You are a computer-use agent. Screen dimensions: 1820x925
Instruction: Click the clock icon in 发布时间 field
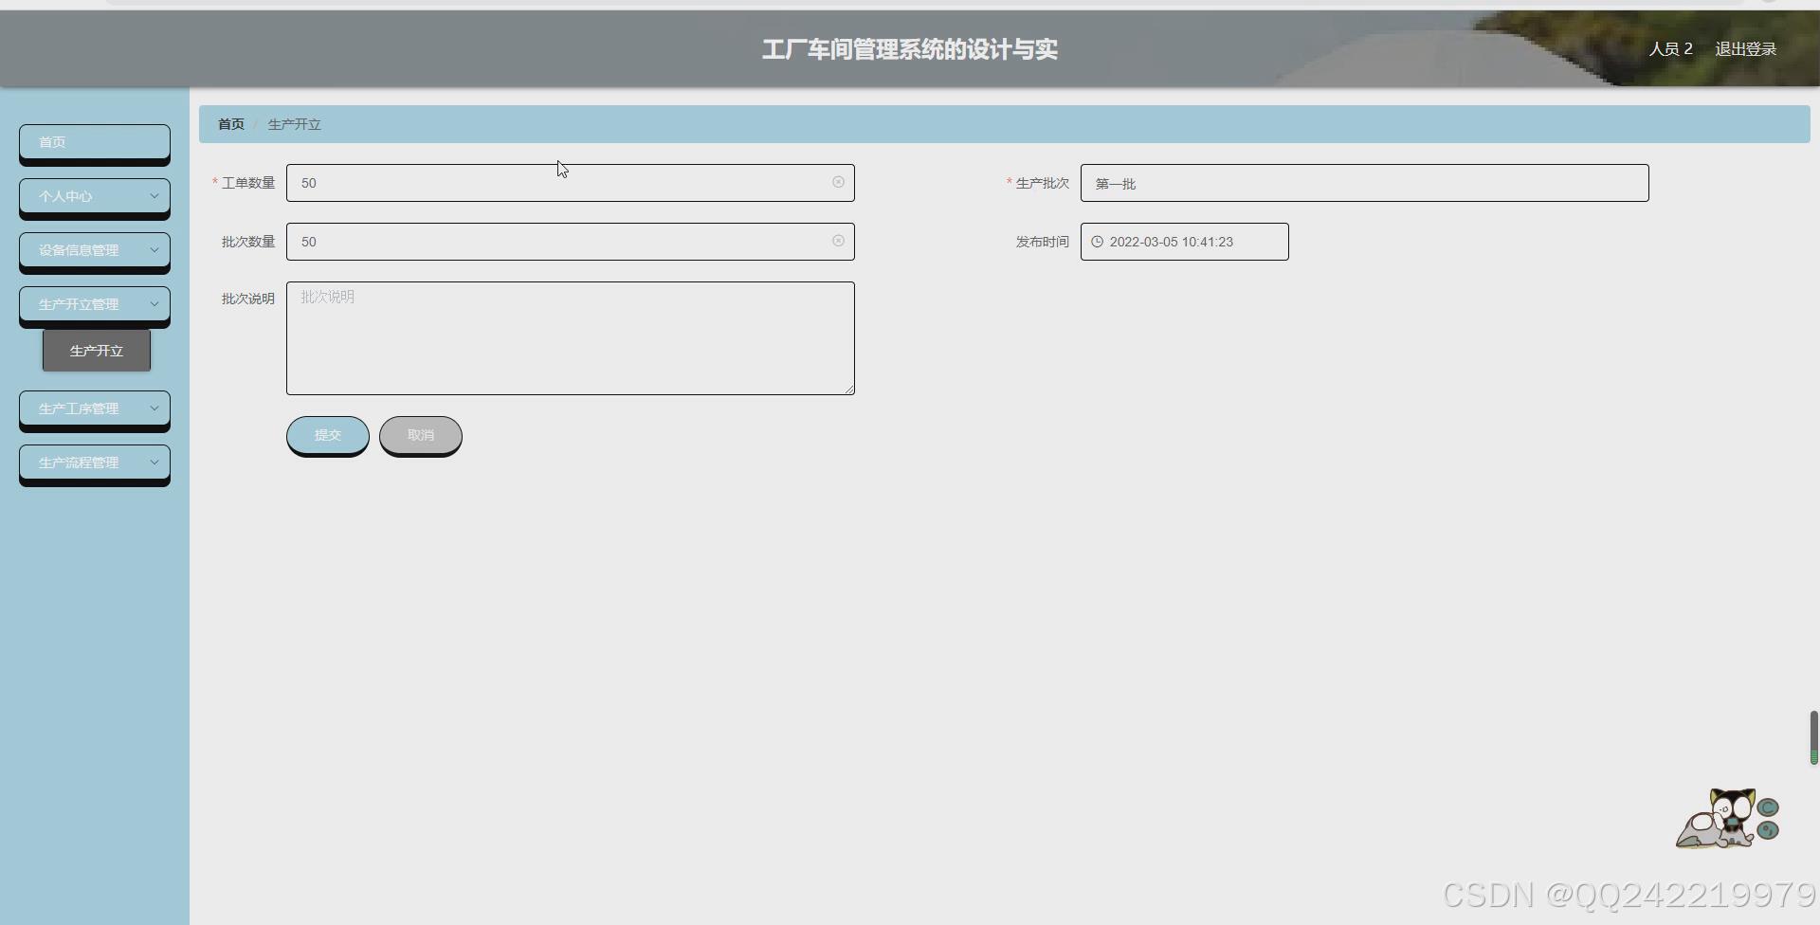coord(1097,242)
